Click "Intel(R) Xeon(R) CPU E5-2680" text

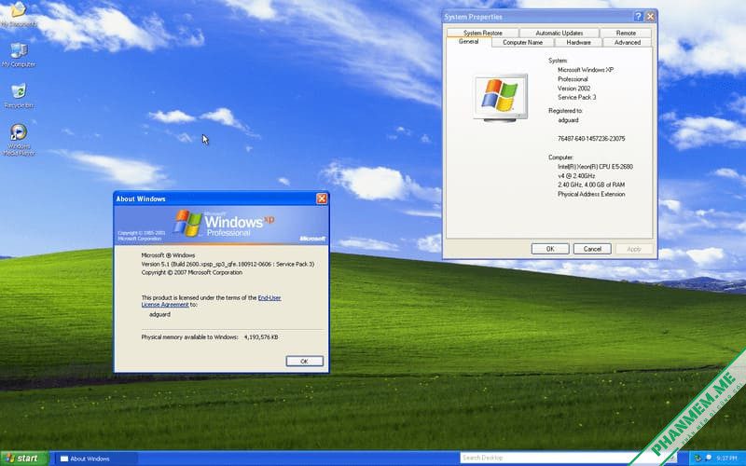(595, 167)
